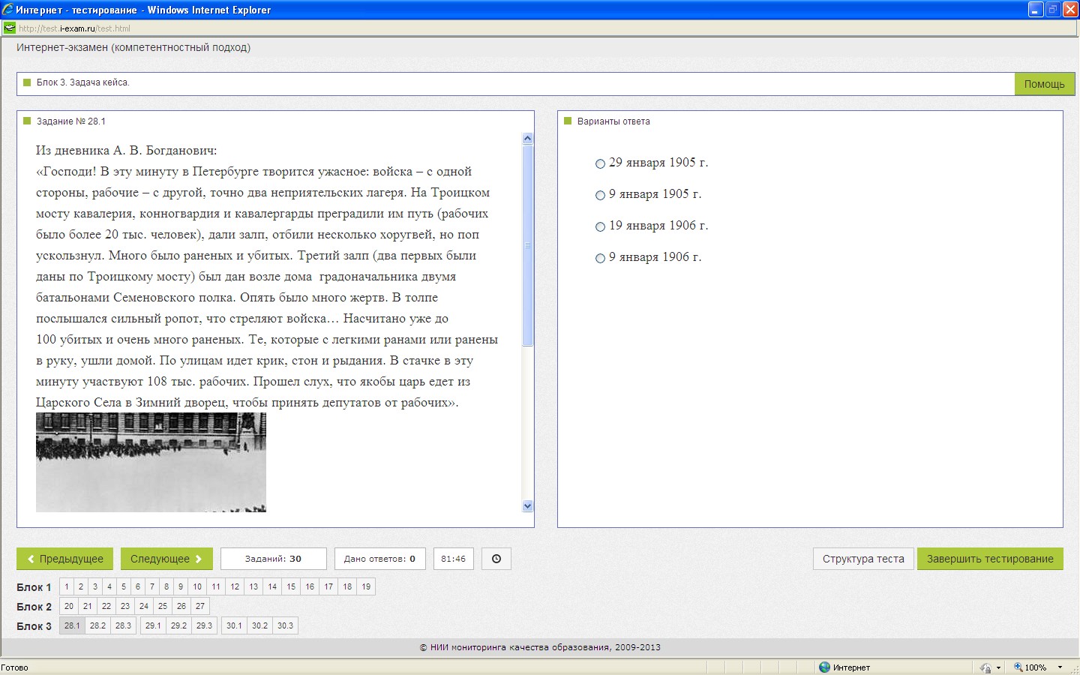Image resolution: width=1080 pixels, height=675 pixels.
Task: Select answer 19 января 1906 г.
Action: [x=600, y=226]
